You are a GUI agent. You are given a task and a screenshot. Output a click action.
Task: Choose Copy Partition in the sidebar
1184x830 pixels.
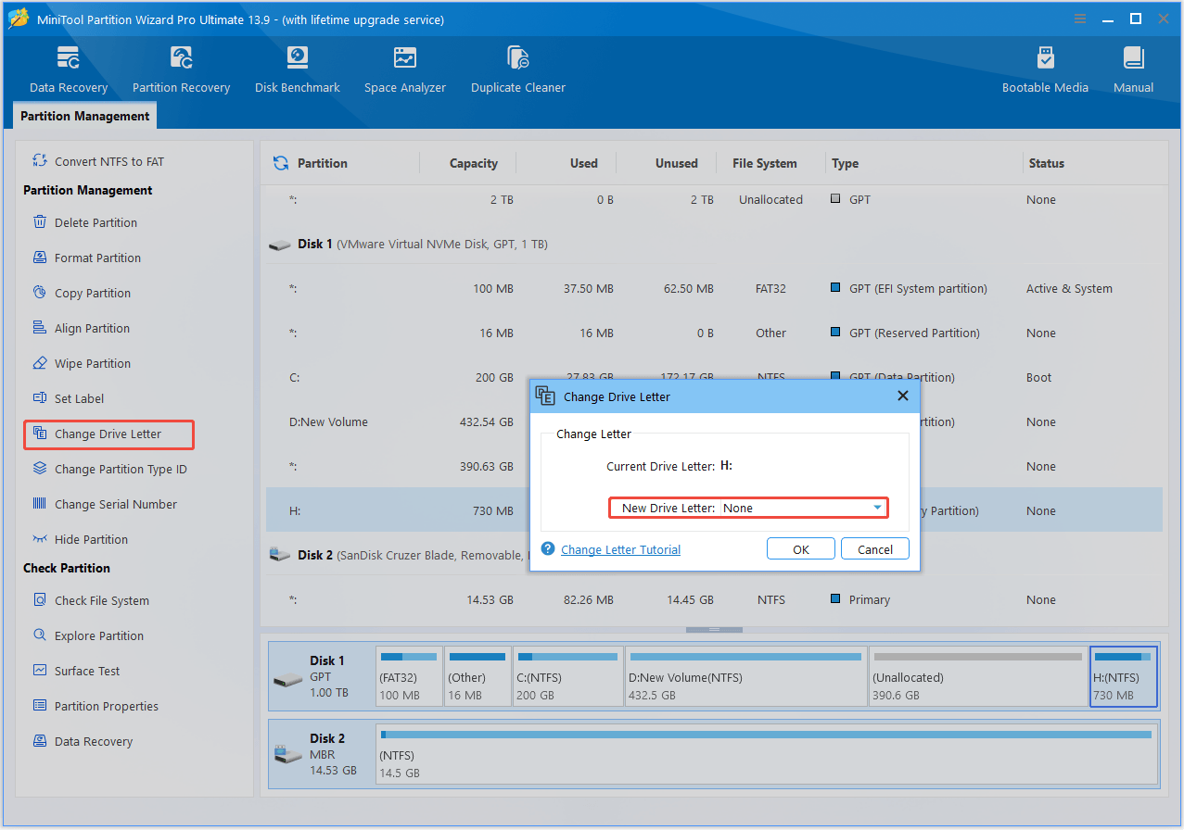point(82,293)
